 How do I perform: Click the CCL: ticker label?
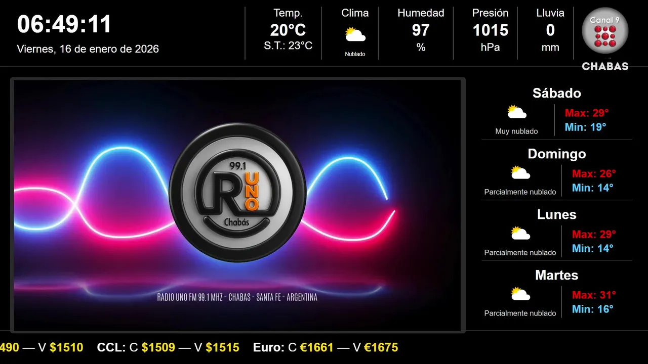click(111, 347)
